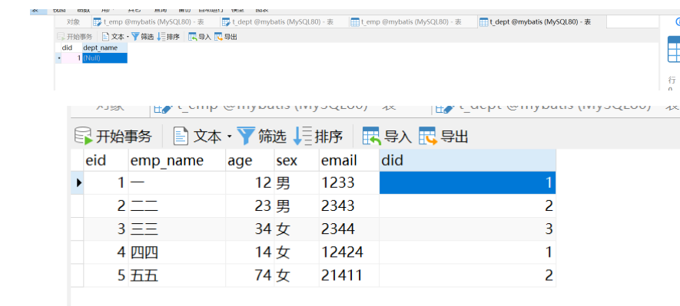Viewport: 680px width, 306px height.
Task: Click the small 导入 import button above the dept_name grid
Action: (200, 37)
